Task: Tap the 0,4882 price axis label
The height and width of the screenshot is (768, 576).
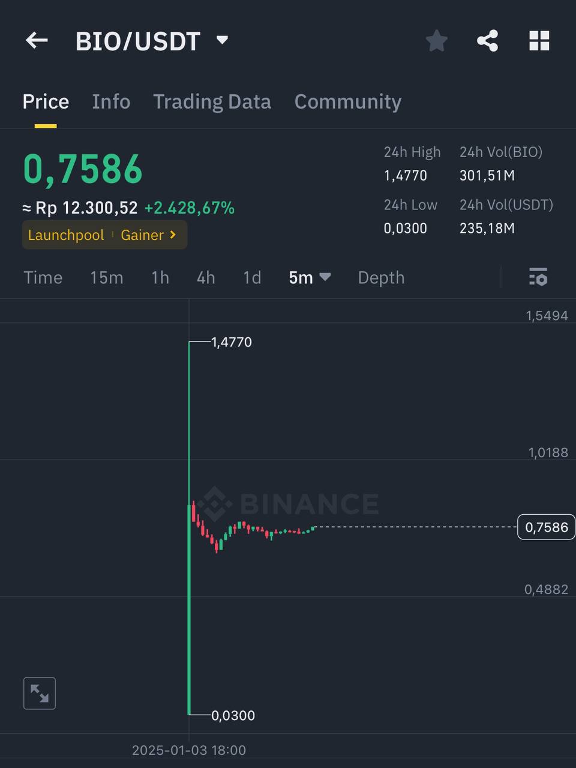Action: coord(546,589)
